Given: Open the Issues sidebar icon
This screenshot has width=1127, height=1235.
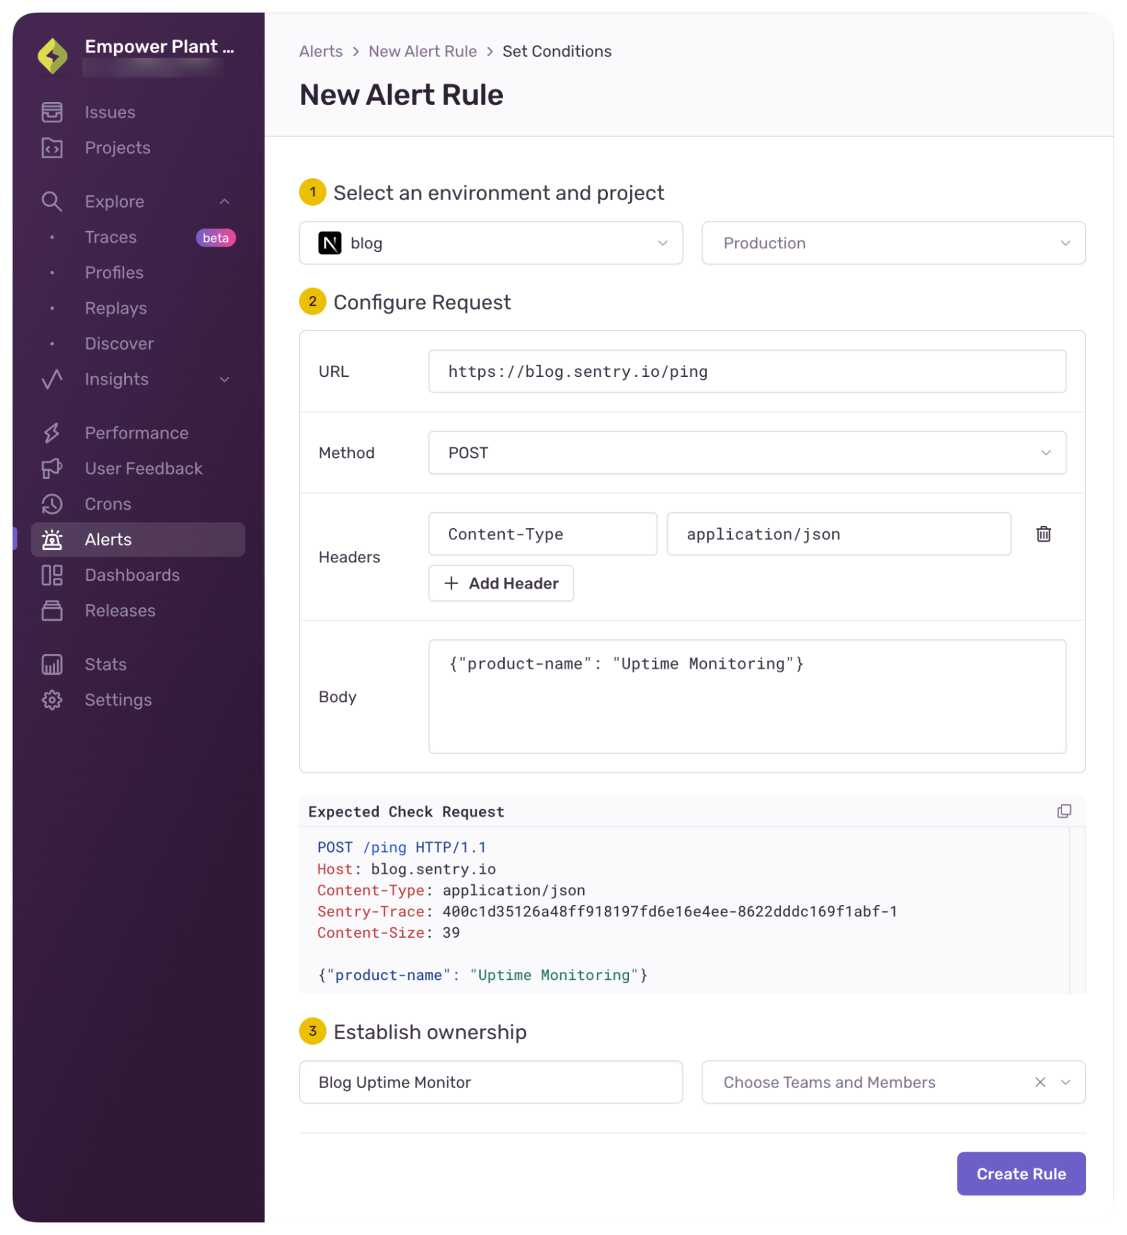Looking at the screenshot, I should [x=52, y=112].
